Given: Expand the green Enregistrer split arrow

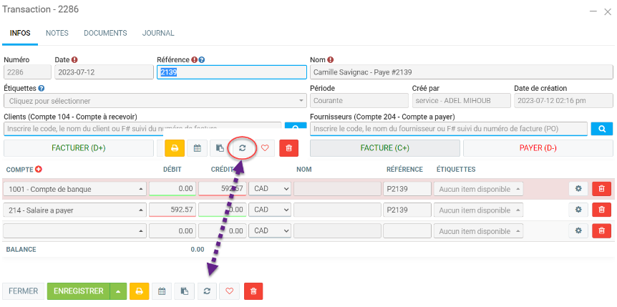Looking at the screenshot, I should tap(118, 291).
